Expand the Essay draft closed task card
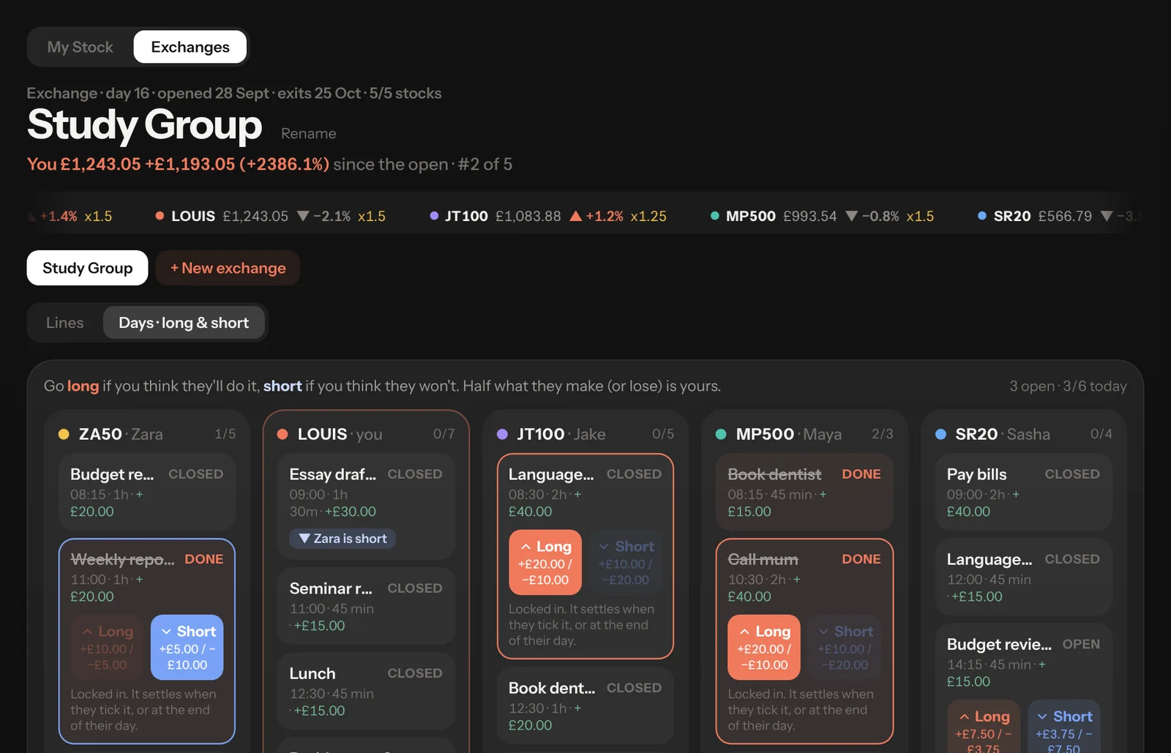The height and width of the screenshot is (753, 1171). [x=366, y=506]
